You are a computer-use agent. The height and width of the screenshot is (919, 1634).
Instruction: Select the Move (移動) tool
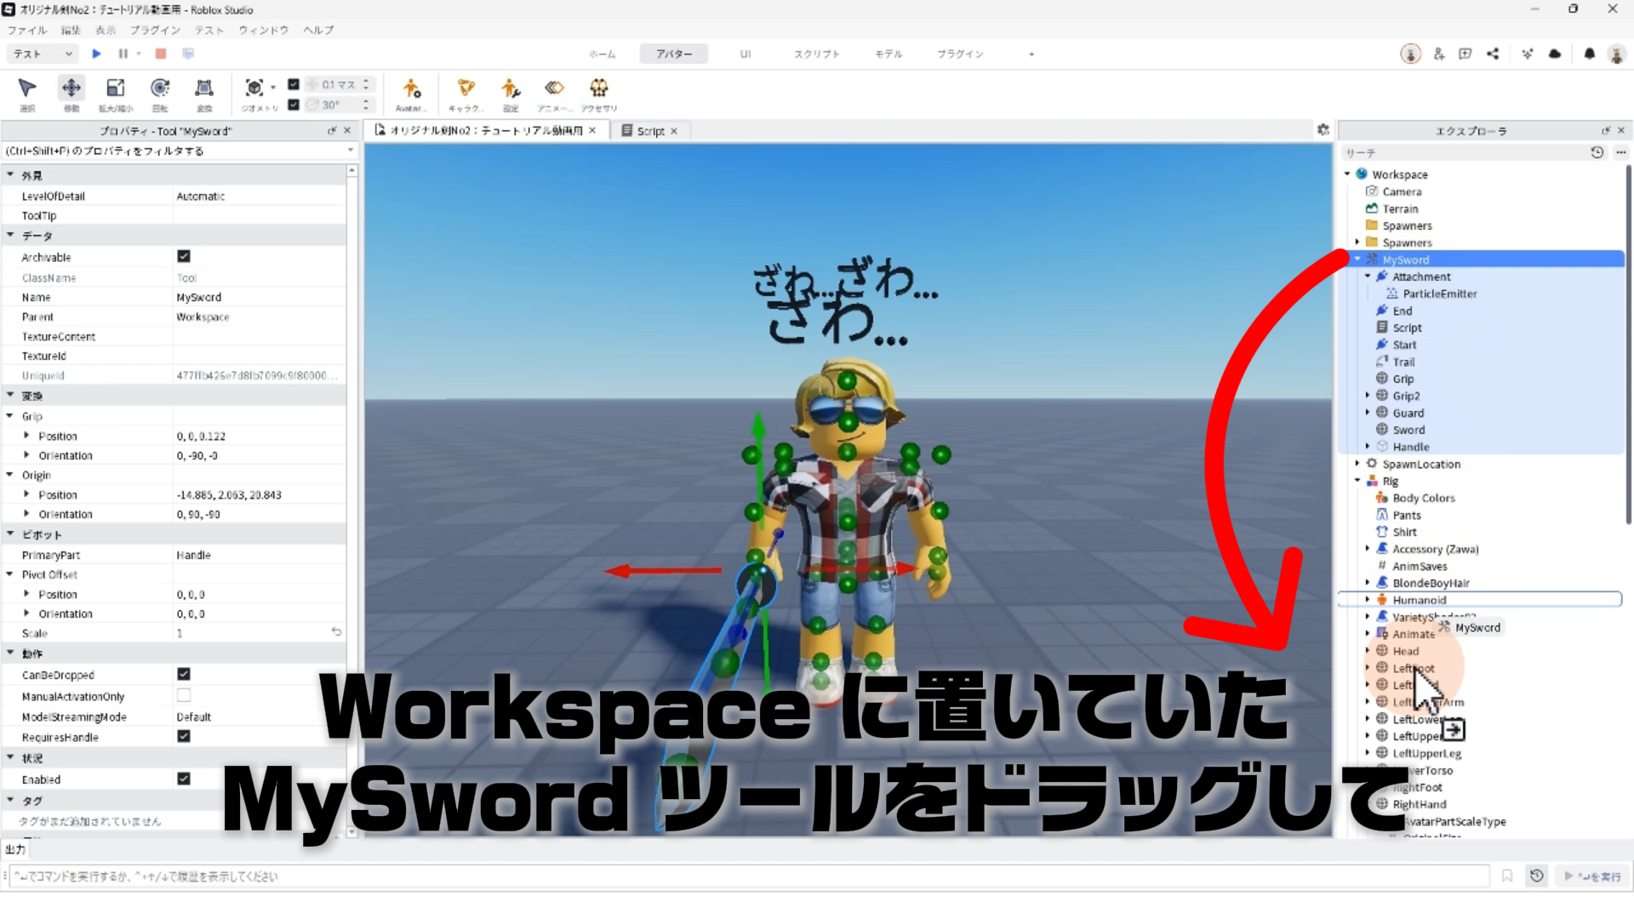(71, 88)
